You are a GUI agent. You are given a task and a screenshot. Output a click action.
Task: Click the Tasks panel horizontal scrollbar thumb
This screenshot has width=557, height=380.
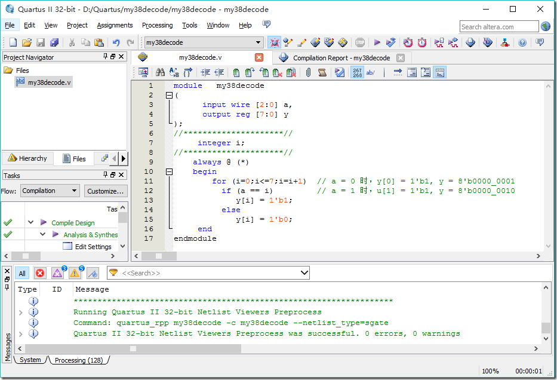[26, 256]
